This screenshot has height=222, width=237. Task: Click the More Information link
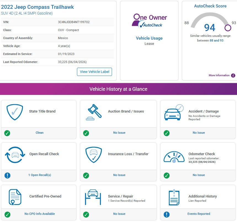(219, 75)
